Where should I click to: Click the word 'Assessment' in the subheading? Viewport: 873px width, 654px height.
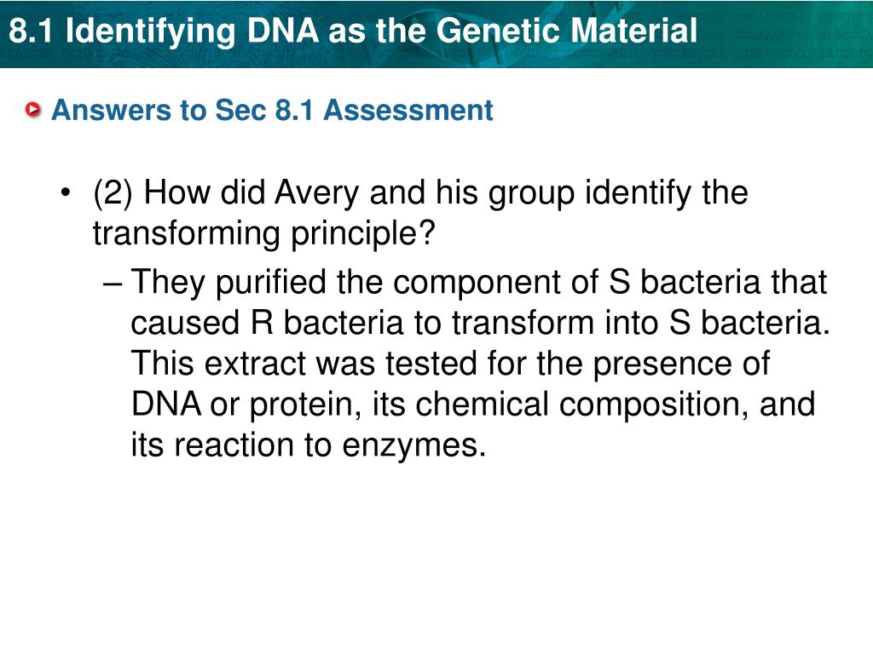click(x=408, y=110)
